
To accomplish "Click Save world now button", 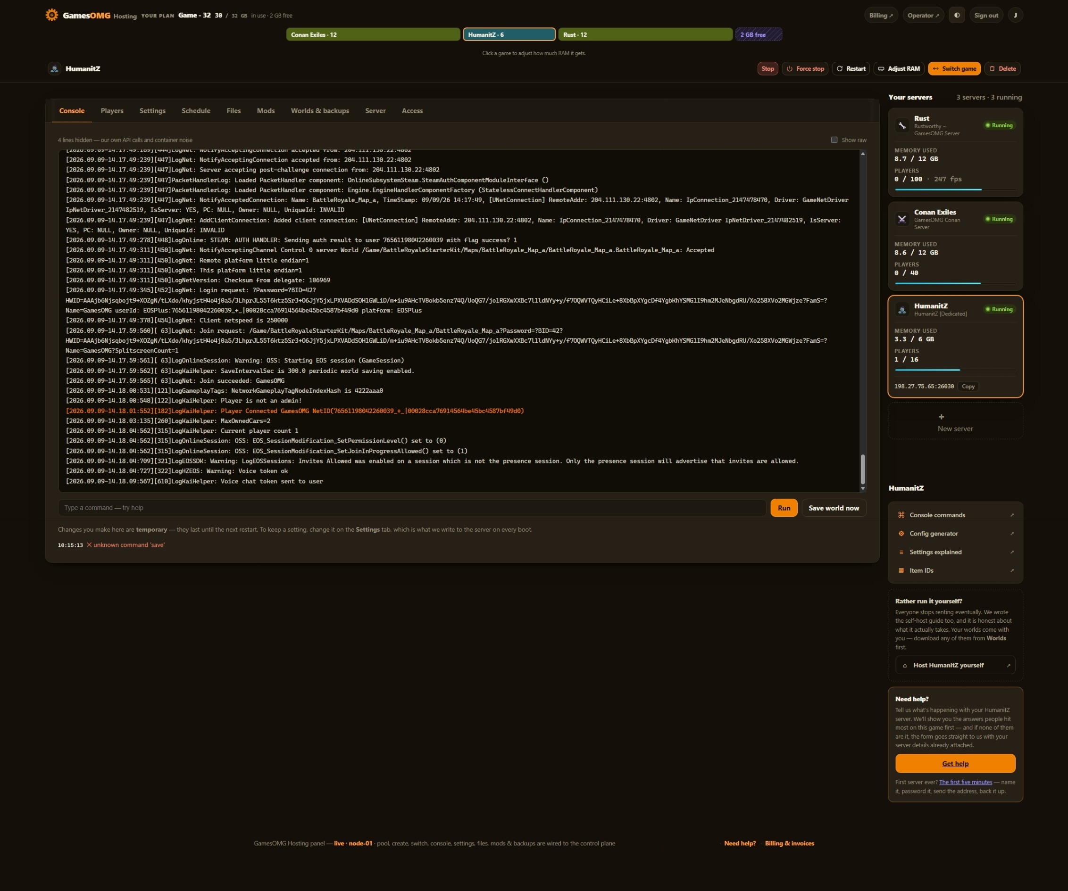I will point(834,508).
